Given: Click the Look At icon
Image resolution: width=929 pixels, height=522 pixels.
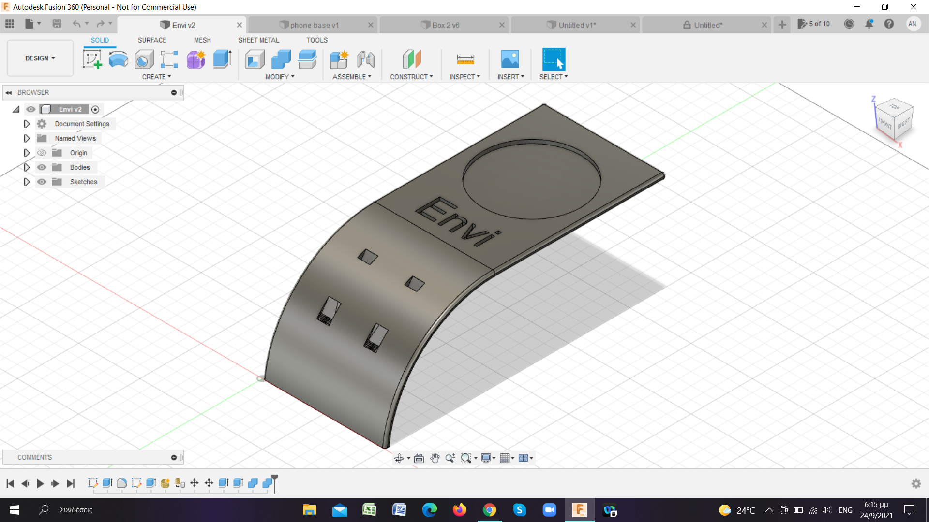Looking at the screenshot, I should tap(419, 458).
